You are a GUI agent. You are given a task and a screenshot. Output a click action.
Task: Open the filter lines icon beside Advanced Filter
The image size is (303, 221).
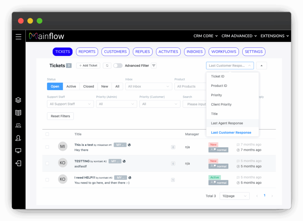154,66
